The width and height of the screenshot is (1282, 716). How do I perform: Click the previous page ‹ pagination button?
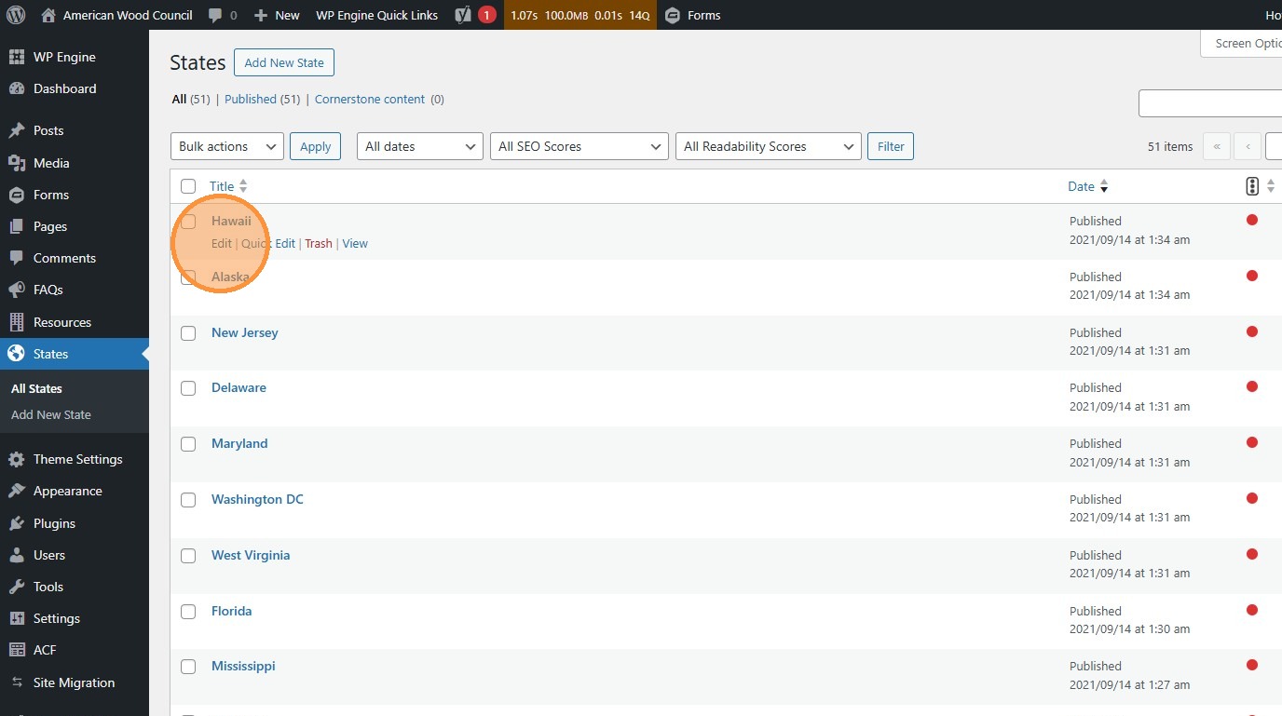[x=1248, y=146]
